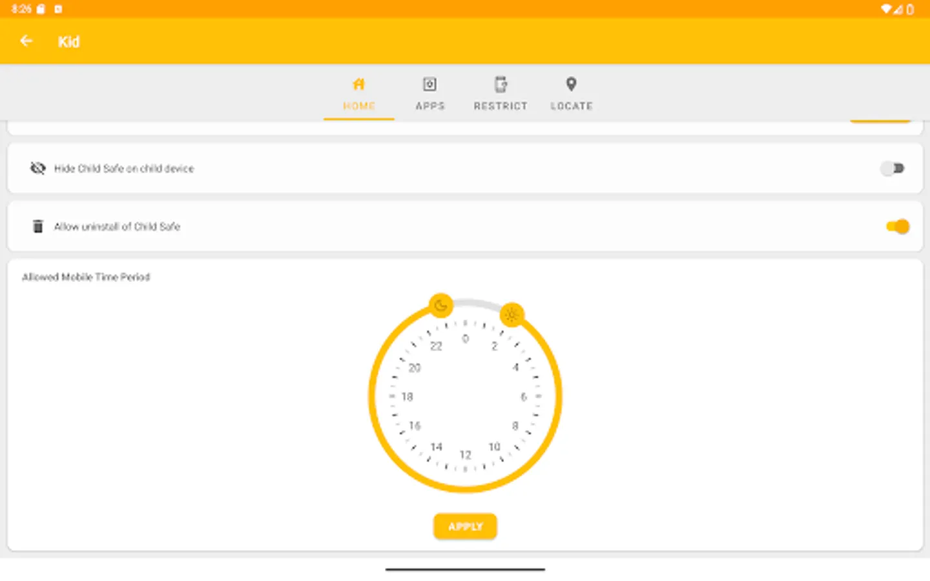Select the sun handle on the time dial

(x=512, y=315)
